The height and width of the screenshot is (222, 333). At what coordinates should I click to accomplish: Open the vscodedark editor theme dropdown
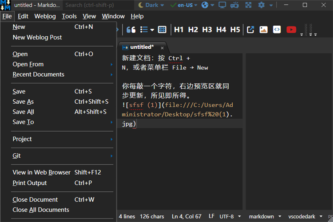[x=305, y=217]
